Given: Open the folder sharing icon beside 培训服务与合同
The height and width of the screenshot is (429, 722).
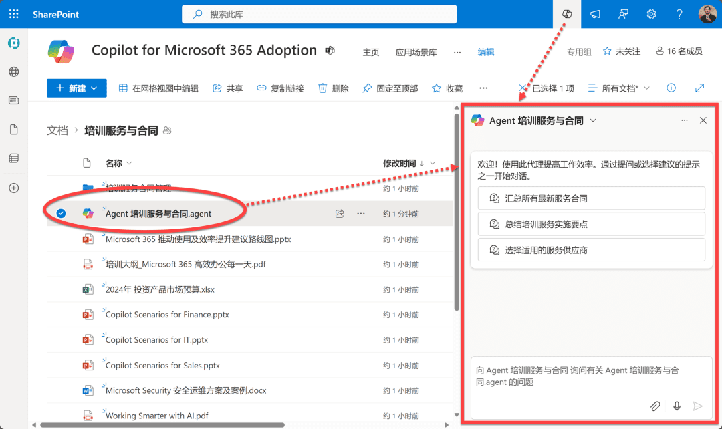Looking at the screenshot, I should [x=167, y=131].
